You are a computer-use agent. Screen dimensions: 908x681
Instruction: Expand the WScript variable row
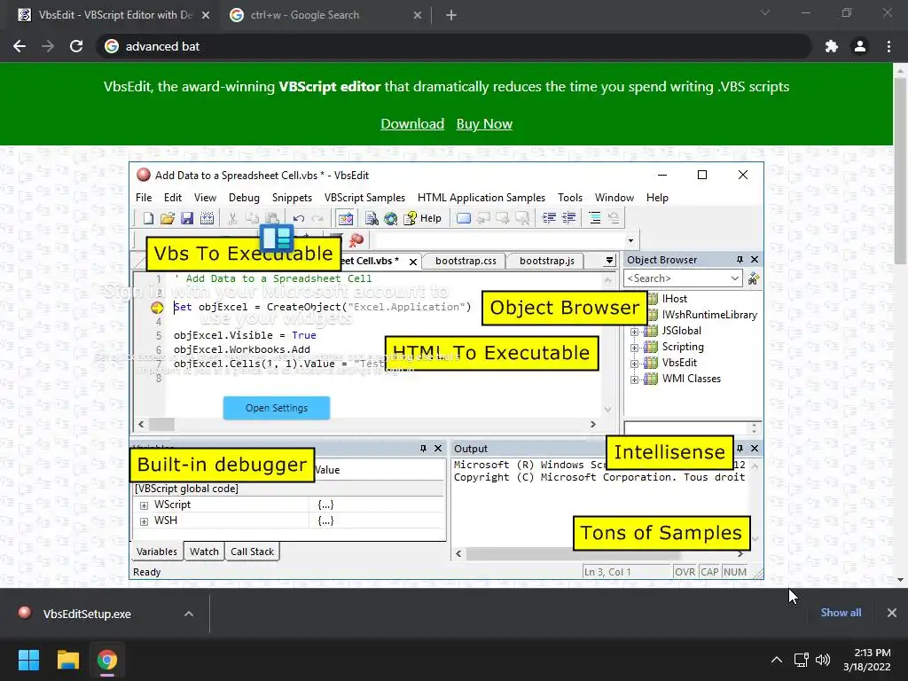click(x=144, y=505)
